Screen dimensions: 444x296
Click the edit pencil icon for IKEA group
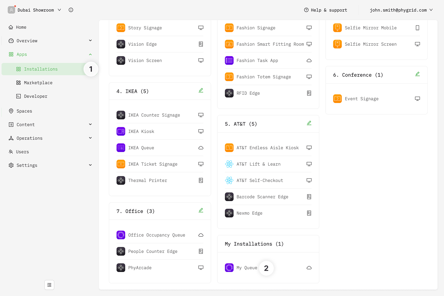[201, 90]
